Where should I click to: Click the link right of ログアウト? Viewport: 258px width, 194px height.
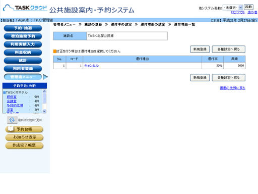[x=252, y=12]
